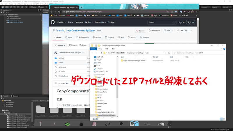Viewport: 233px width, 131px height.
Task: Go back in the Chrome browser
Action: [52, 12]
